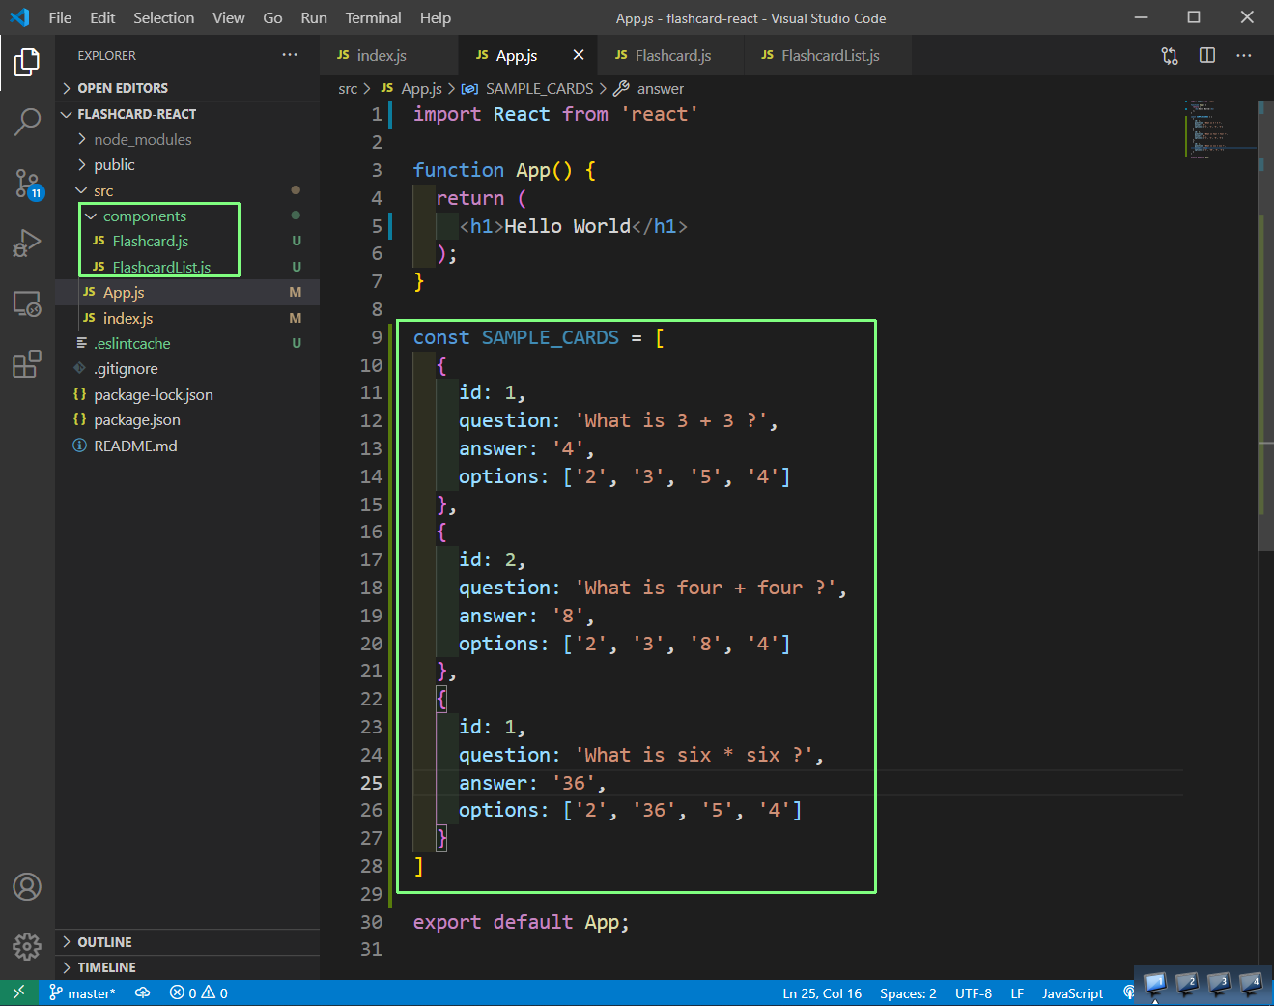
Task: Click Ln 25, Col 16 status entry
Action: pos(822,993)
